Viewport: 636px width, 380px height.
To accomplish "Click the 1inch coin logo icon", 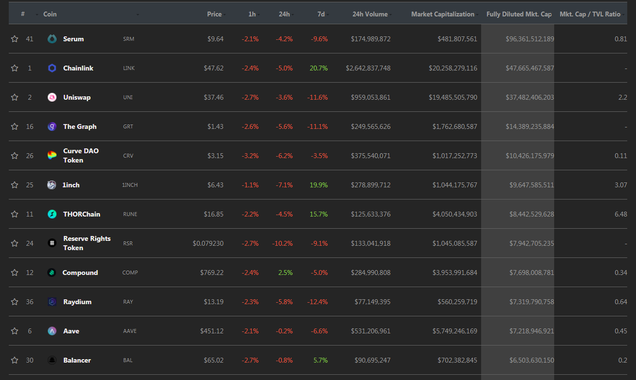I will (x=52, y=185).
